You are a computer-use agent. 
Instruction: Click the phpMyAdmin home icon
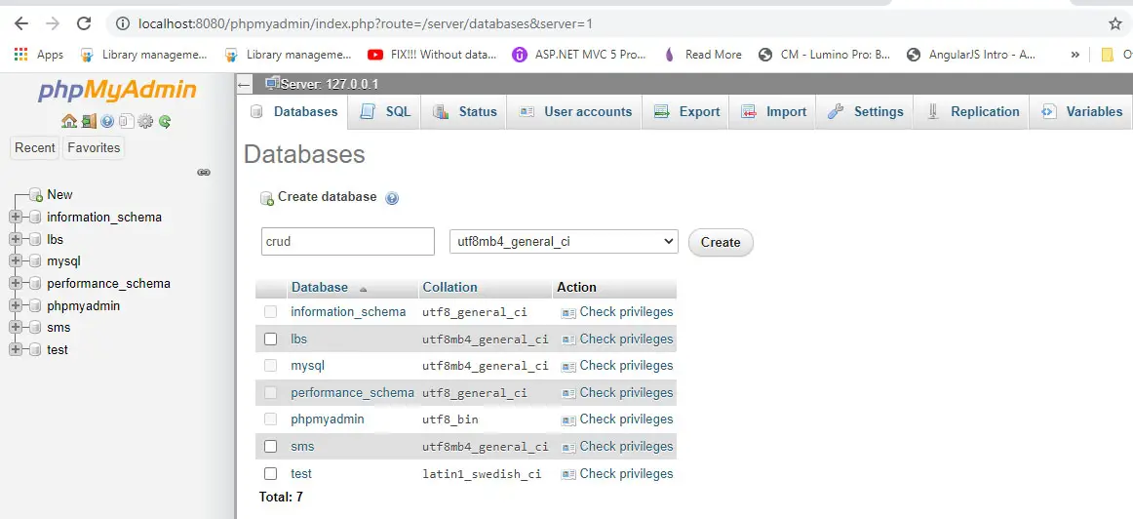coord(68,122)
